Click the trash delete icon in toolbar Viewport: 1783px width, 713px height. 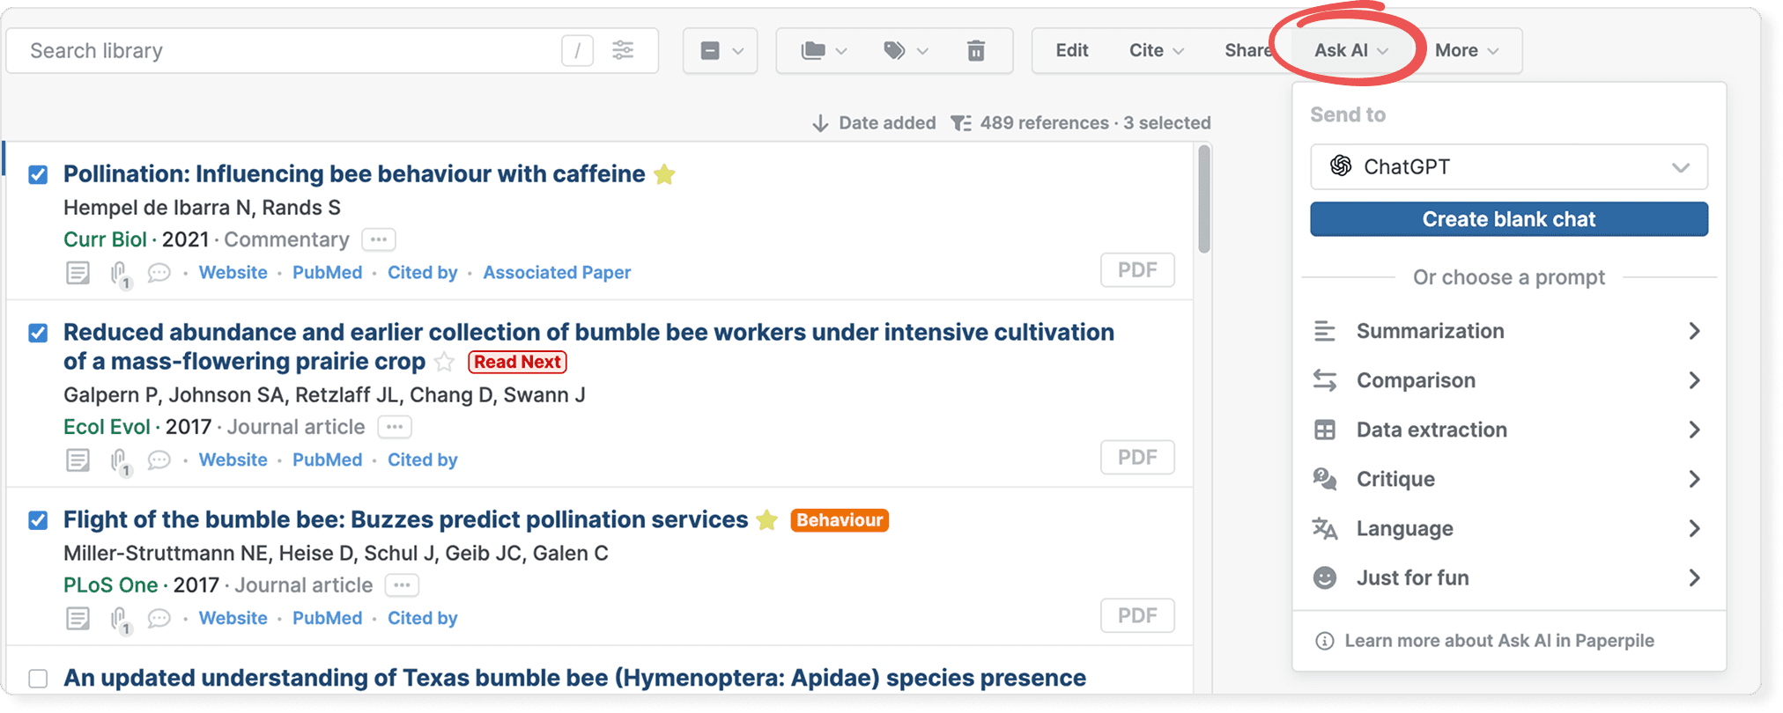click(x=975, y=51)
